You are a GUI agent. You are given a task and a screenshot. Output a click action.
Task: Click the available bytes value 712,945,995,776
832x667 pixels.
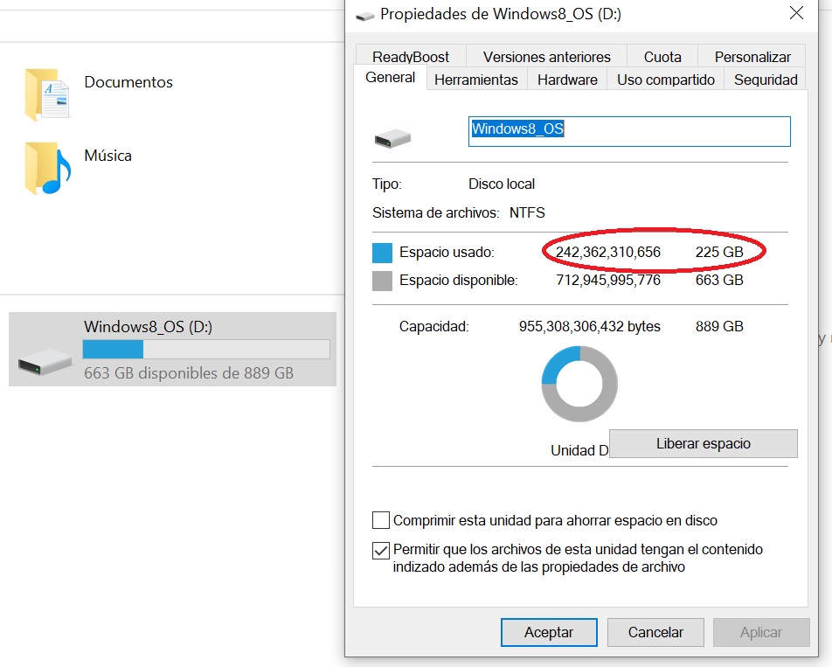(x=608, y=280)
